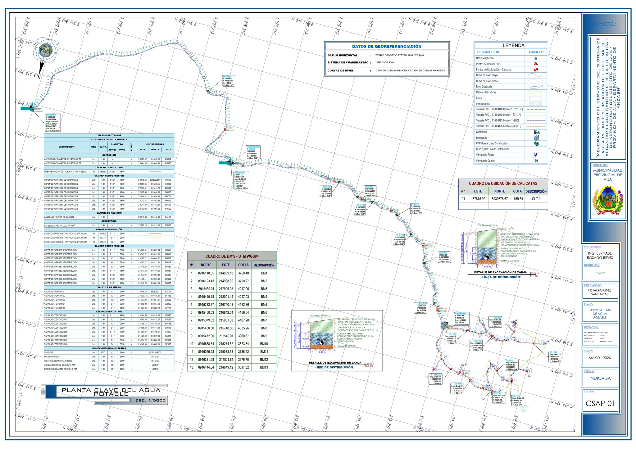The height and width of the screenshot is (449, 636).
Task: Click the CLT-1 description cell
Action: tap(536, 199)
